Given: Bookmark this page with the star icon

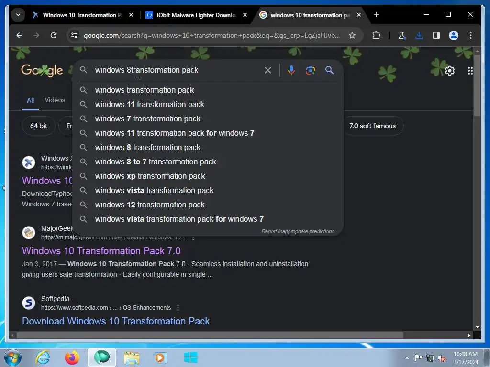Looking at the screenshot, I should click(352, 35).
